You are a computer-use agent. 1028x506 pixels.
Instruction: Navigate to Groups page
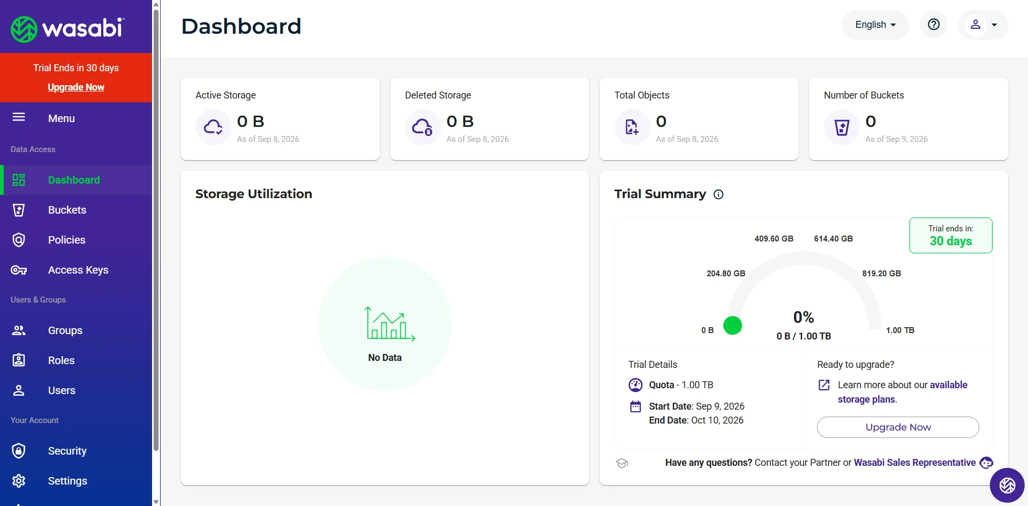76,330
